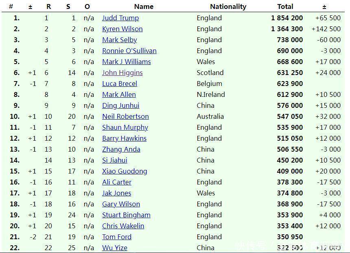Click the Neil Robertson link
Image resolution: width=350 pixels, height=253 pixels.
pyautogui.click(x=125, y=116)
